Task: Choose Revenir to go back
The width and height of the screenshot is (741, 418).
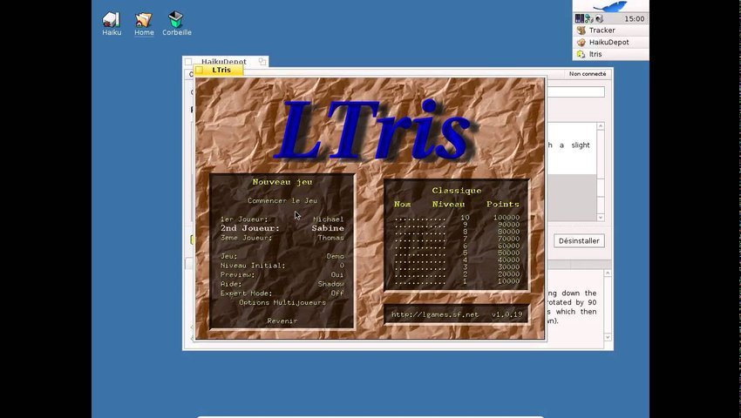Action: tap(282, 321)
